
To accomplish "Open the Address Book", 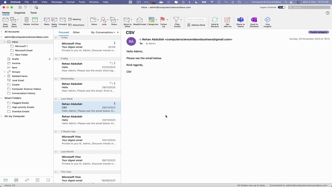I will click(196, 25).
